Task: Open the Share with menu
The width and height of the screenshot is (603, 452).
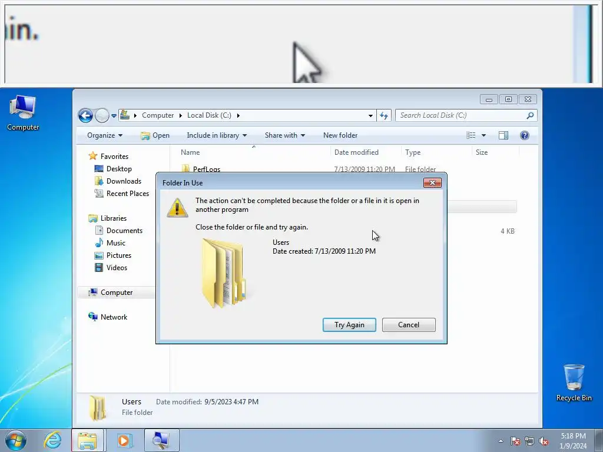Action: [284, 135]
